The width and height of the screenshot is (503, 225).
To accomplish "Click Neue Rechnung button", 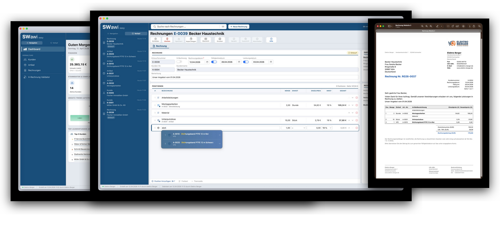I will point(239,26).
